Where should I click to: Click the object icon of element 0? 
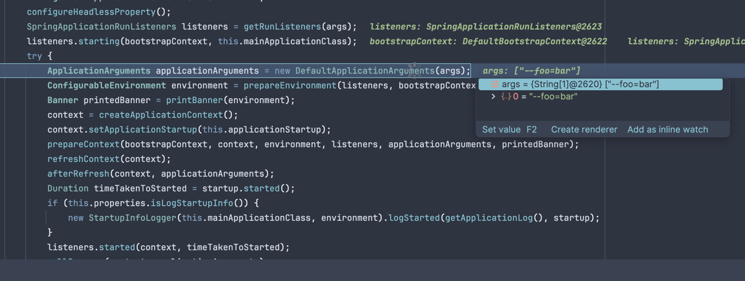(506, 97)
